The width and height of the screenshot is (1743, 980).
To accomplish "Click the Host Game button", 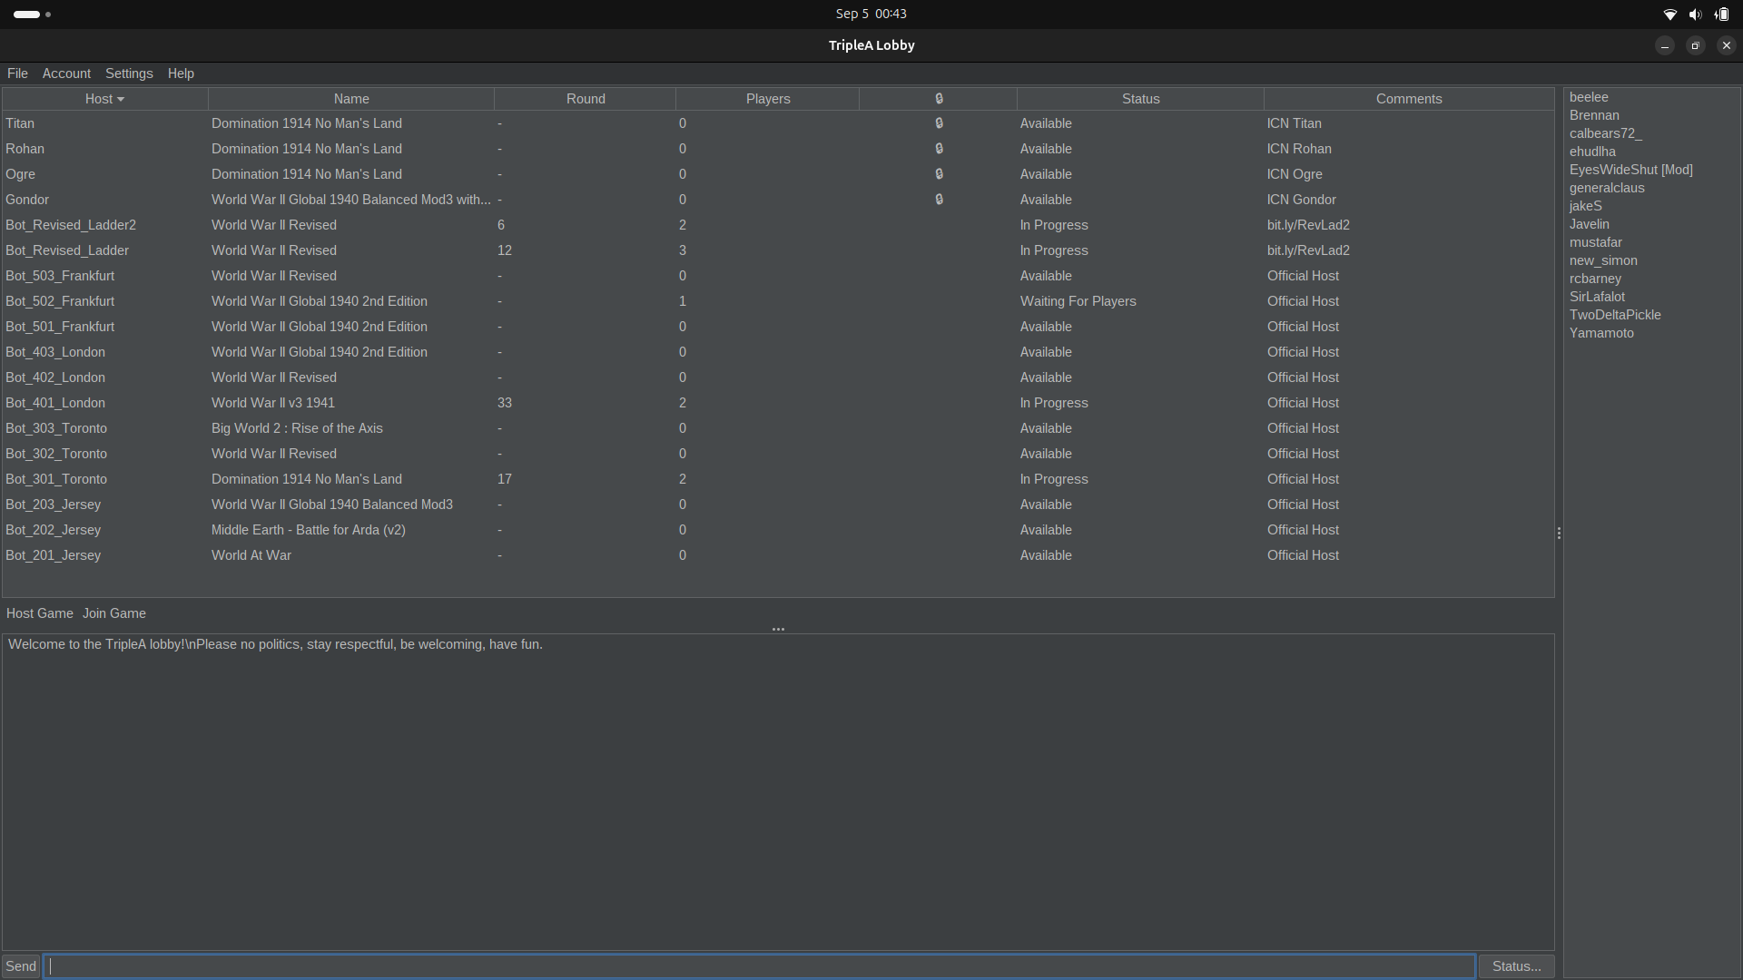I will click(40, 613).
